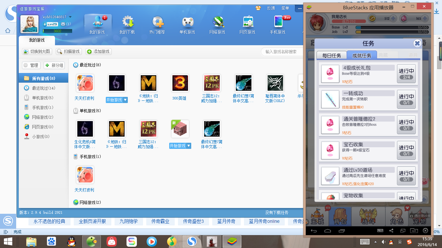Viewport: 442px width, 248px height.
Task: Expand the username wyh812646817 dropdown
Action: pos(70,17)
